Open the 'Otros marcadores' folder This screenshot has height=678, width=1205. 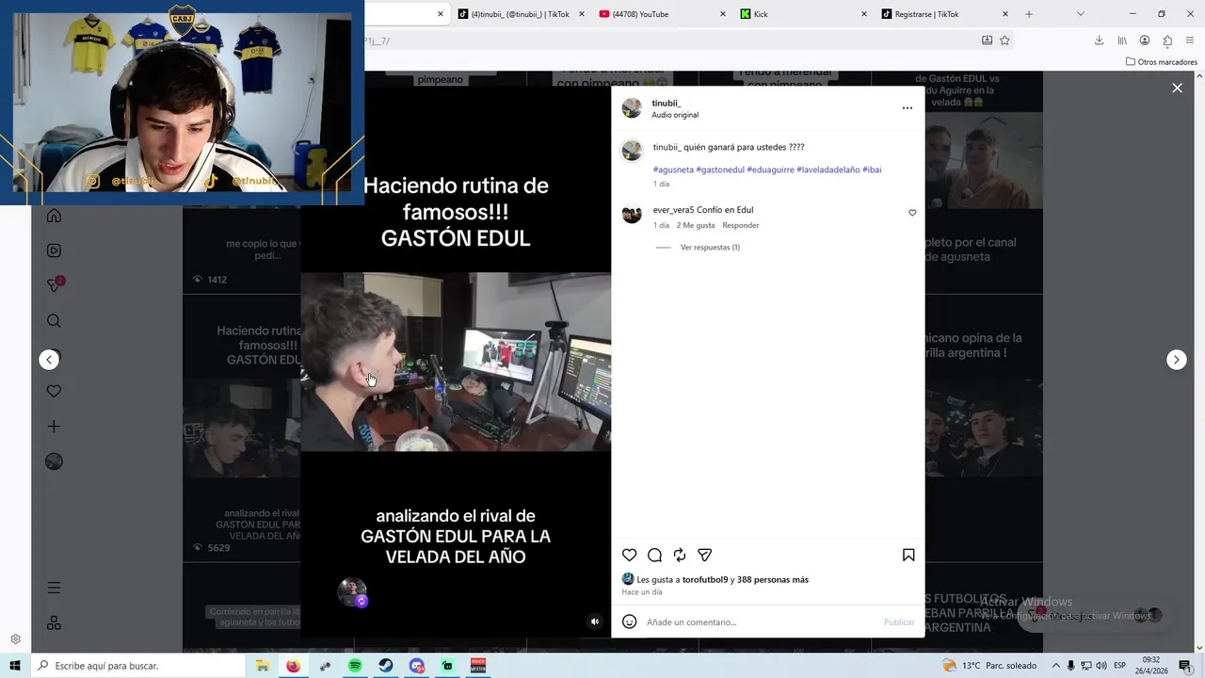(x=1162, y=62)
